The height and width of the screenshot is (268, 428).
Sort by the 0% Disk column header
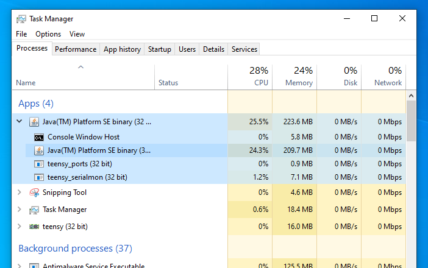click(x=339, y=77)
